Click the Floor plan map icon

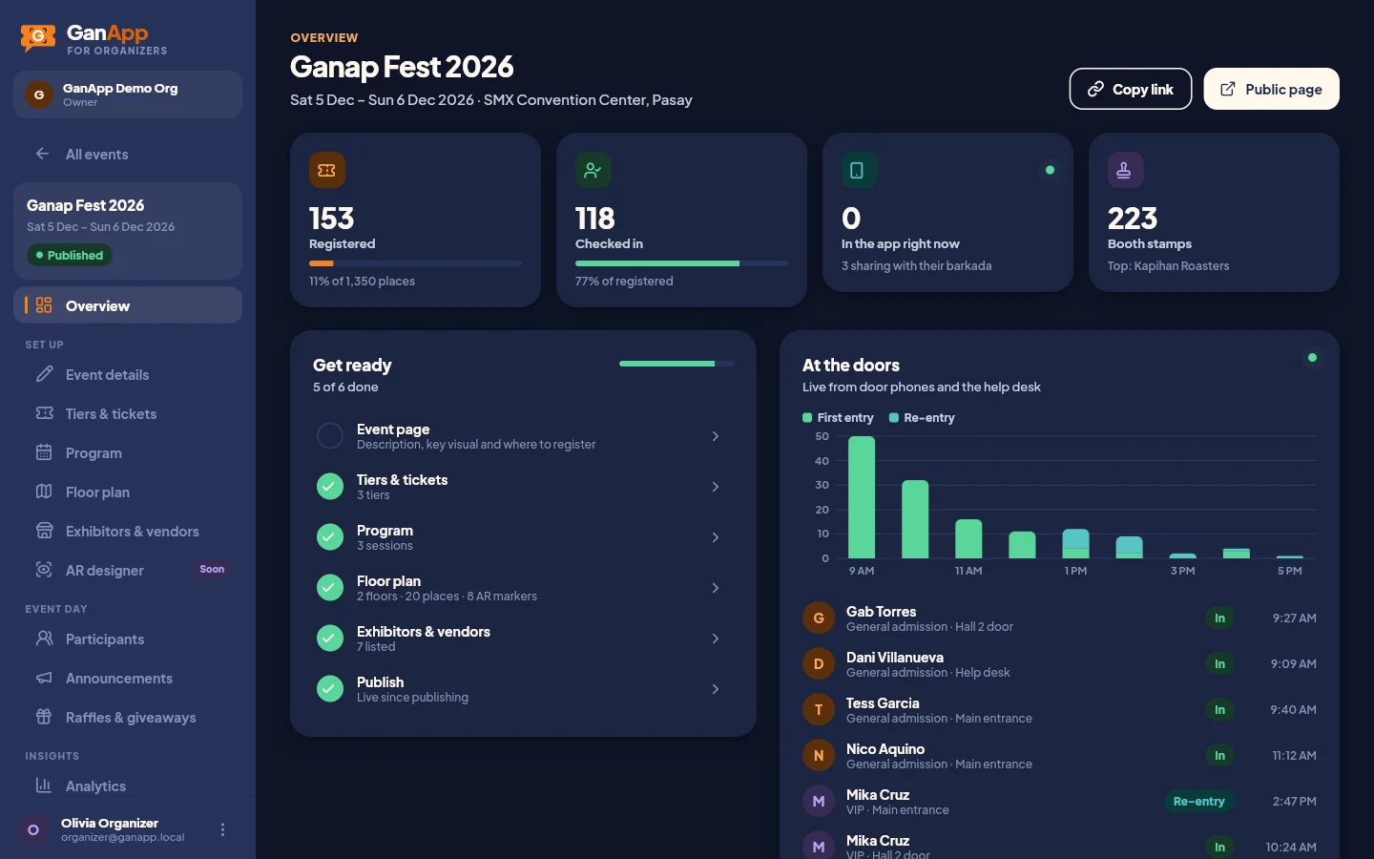44,492
